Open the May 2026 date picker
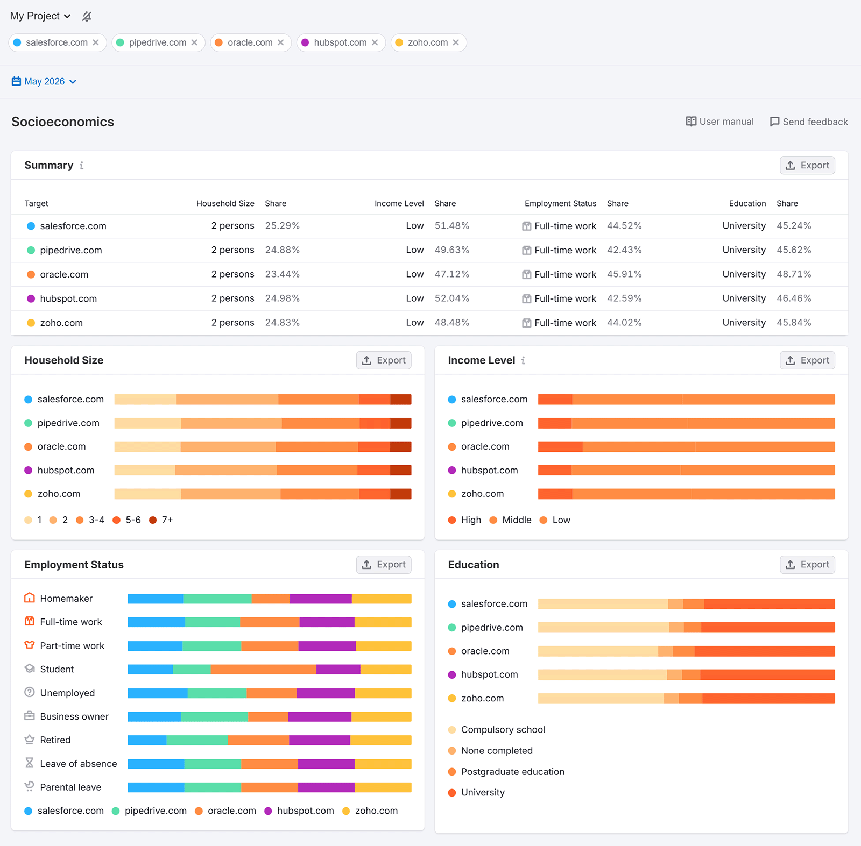Viewport: 861px width, 846px height. click(44, 81)
